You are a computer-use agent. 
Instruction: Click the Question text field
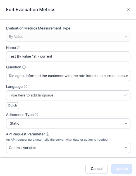(x=68, y=76)
